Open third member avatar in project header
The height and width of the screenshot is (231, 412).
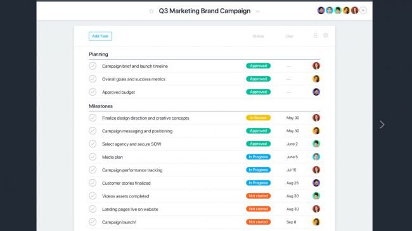pyautogui.click(x=338, y=11)
